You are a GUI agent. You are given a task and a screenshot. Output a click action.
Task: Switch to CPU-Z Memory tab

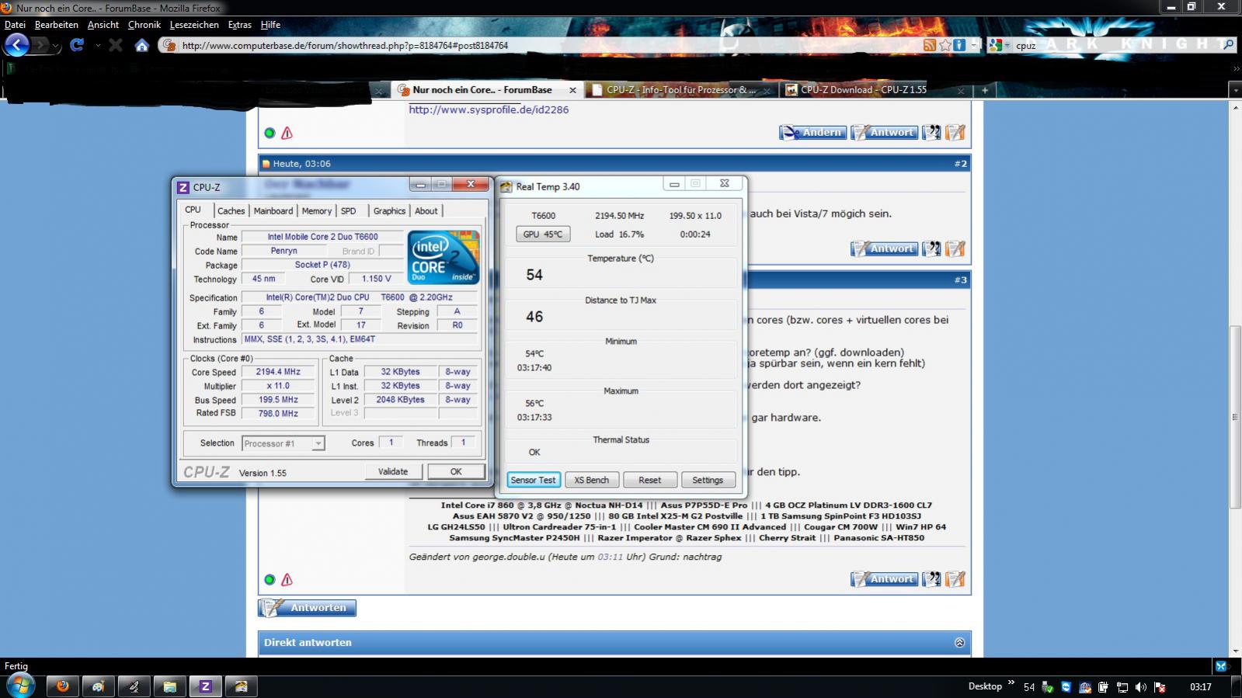click(x=316, y=210)
